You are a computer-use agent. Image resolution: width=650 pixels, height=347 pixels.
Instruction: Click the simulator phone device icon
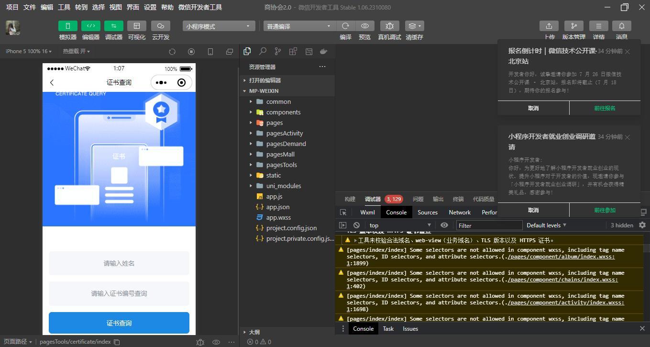[x=210, y=51]
